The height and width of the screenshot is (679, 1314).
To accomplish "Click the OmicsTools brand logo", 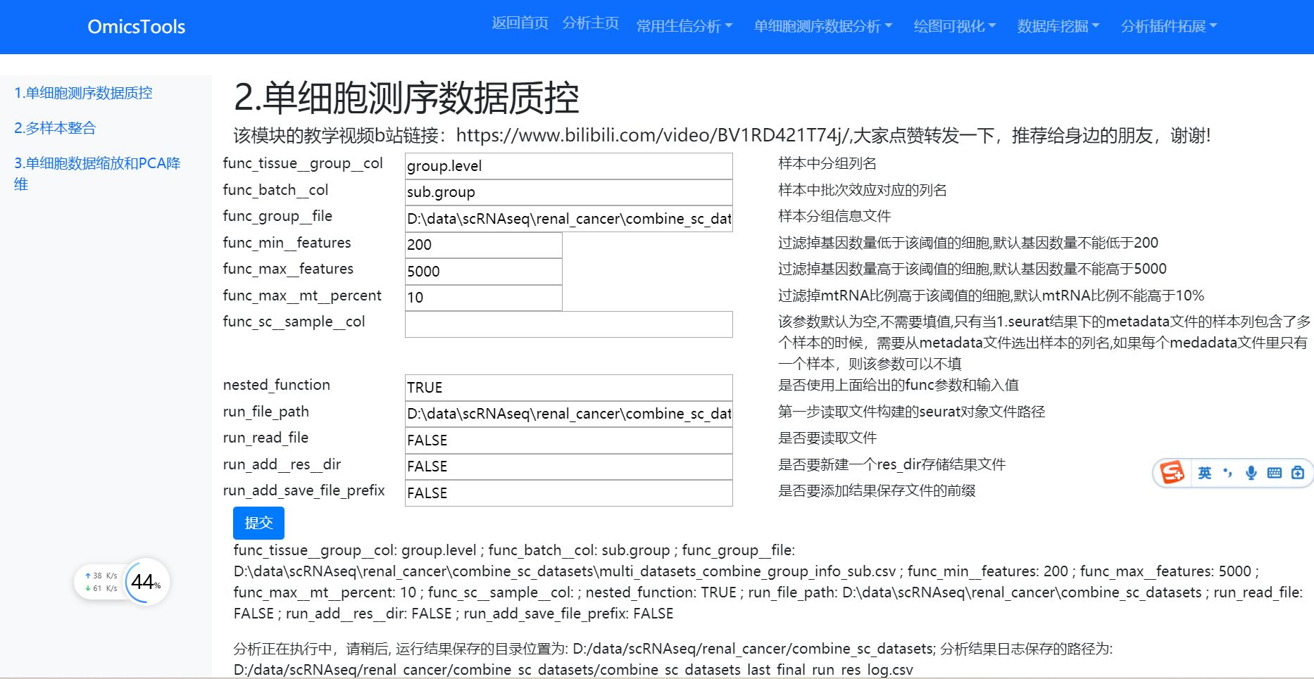I will [137, 27].
